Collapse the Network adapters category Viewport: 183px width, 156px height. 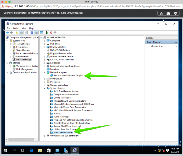(x=45, y=72)
